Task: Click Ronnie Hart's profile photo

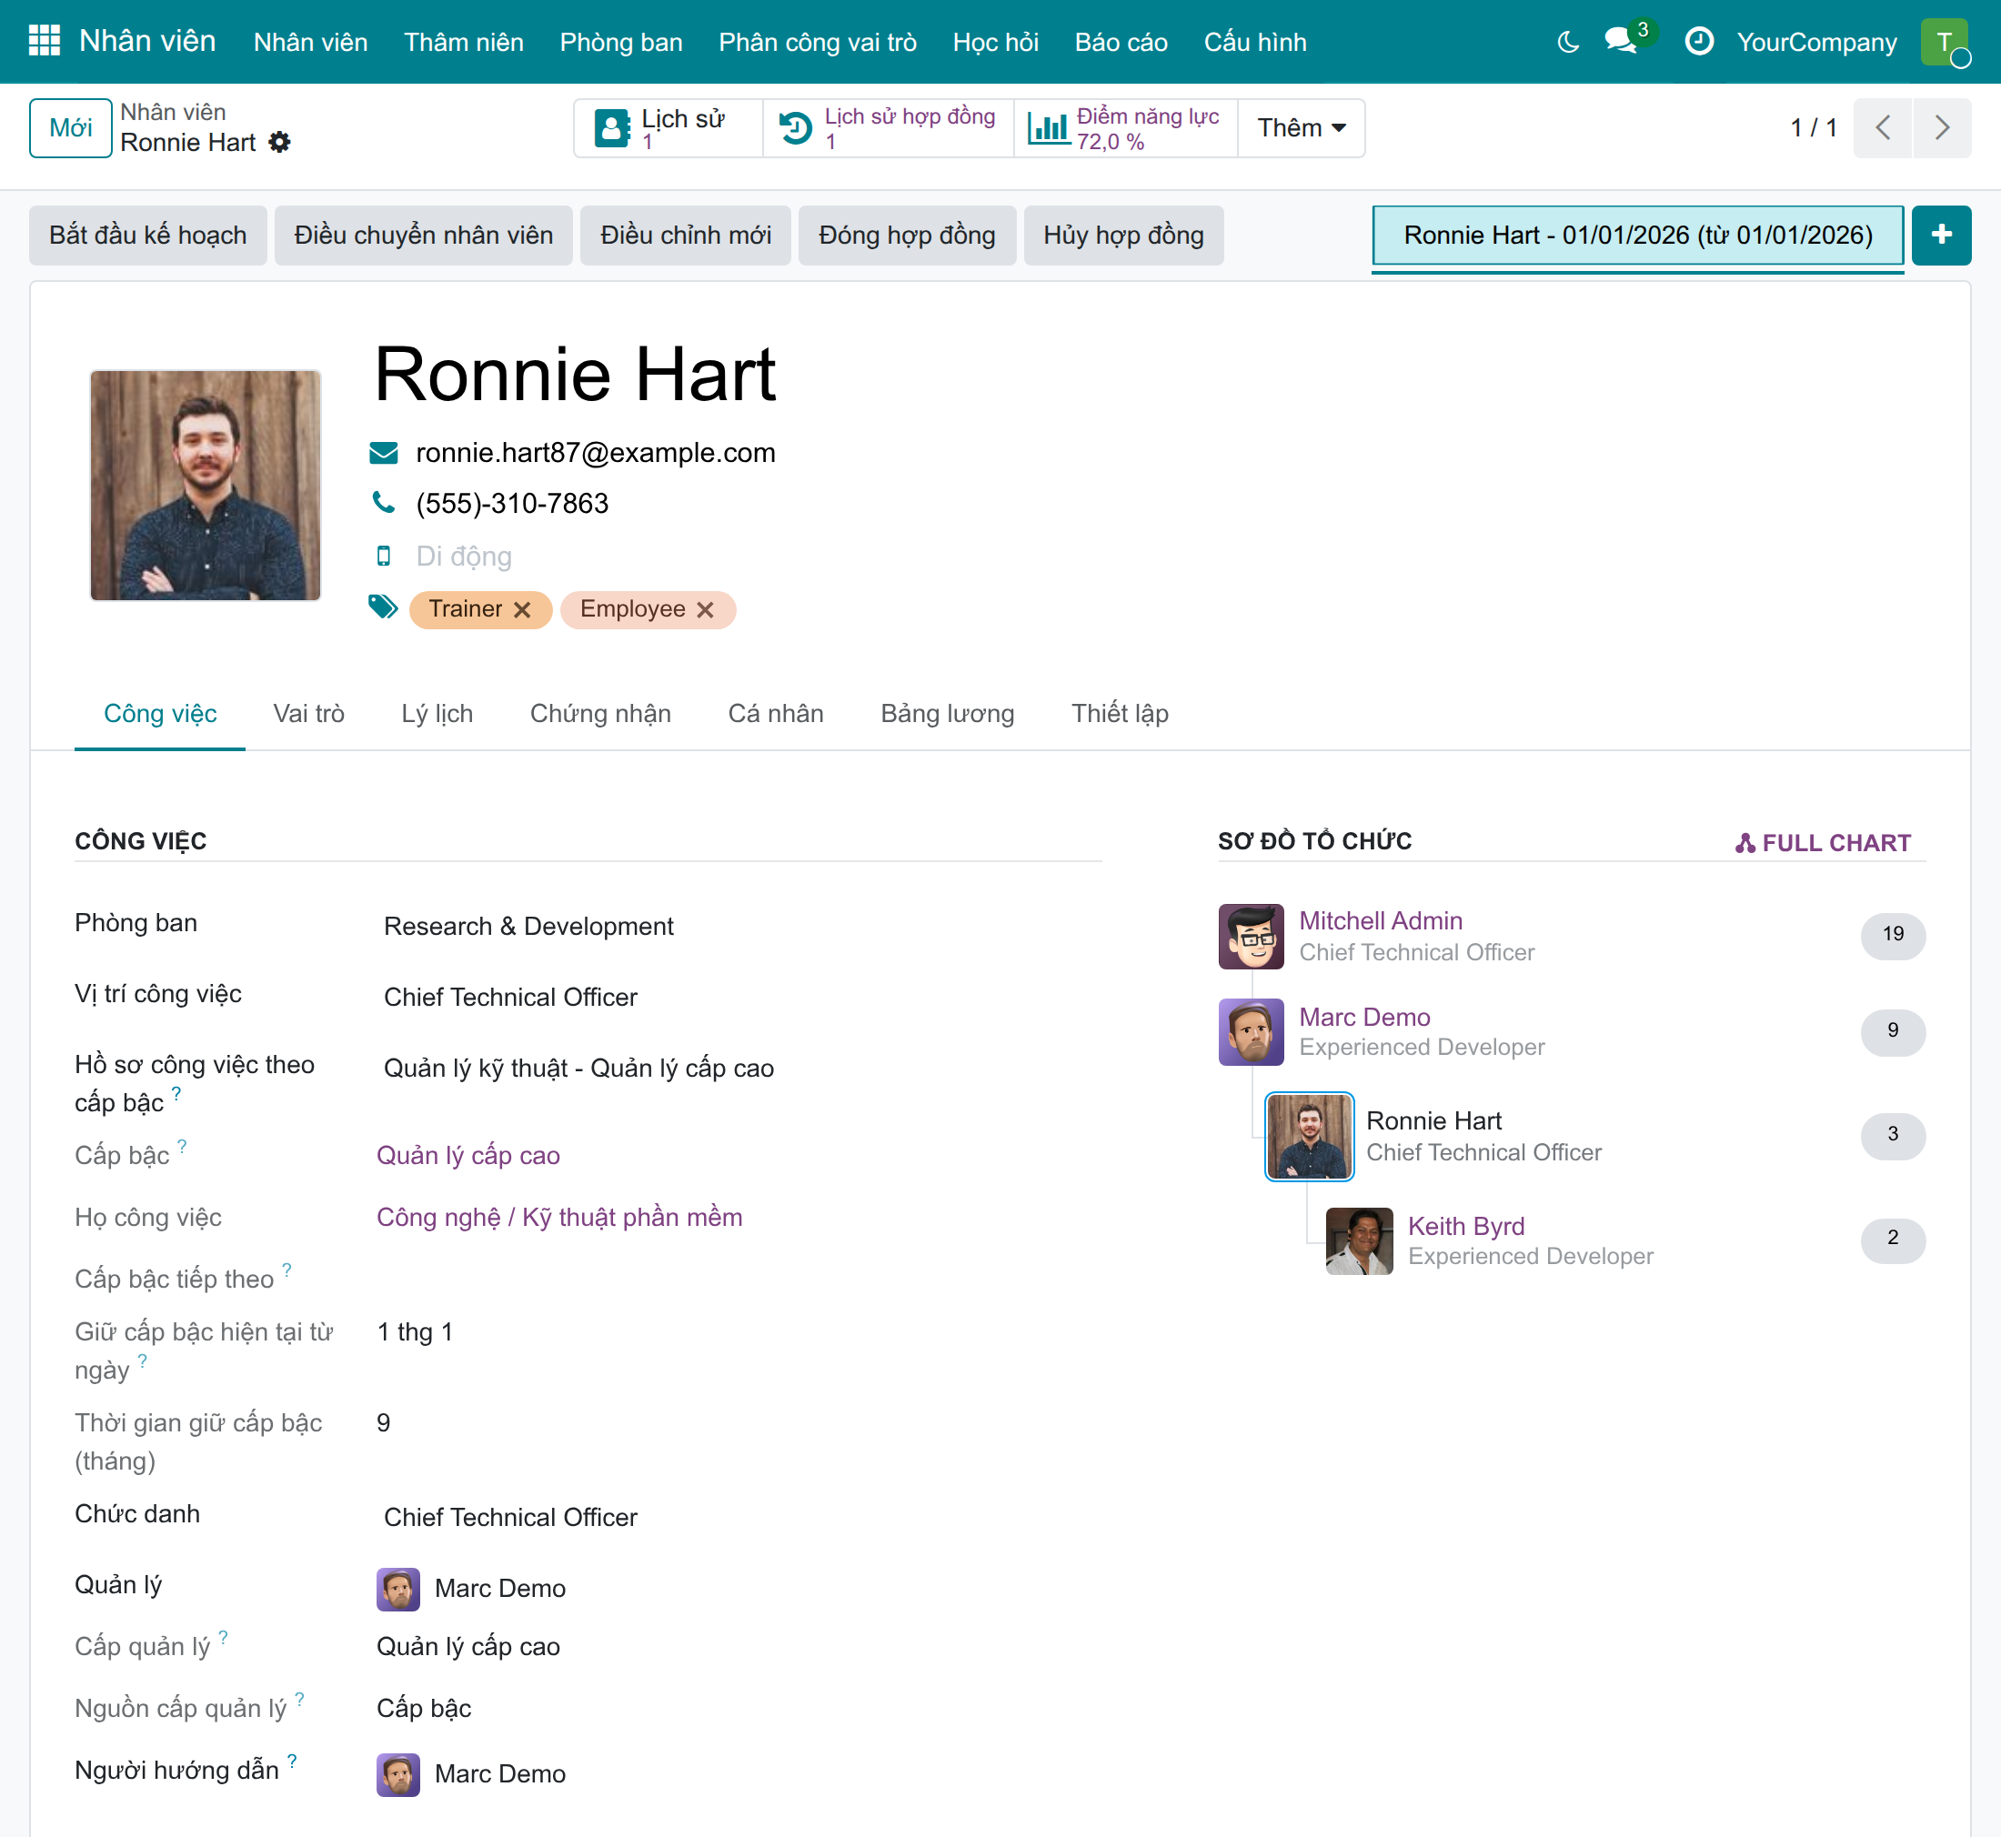Action: 206,485
